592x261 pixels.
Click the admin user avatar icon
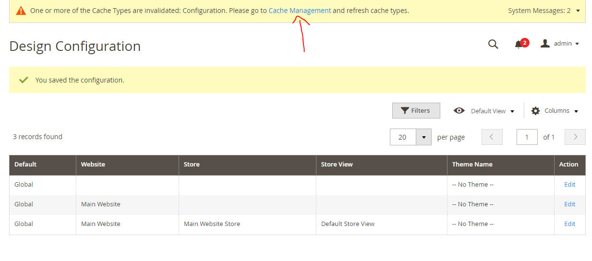[545, 44]
